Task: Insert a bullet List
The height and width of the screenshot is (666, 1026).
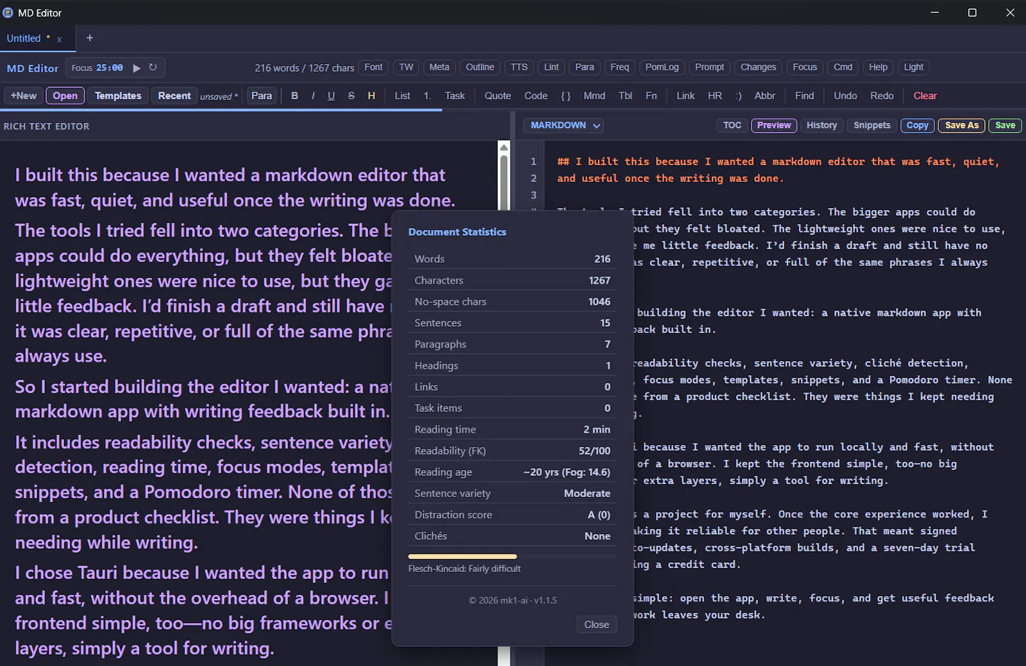Action: point(402,95)
